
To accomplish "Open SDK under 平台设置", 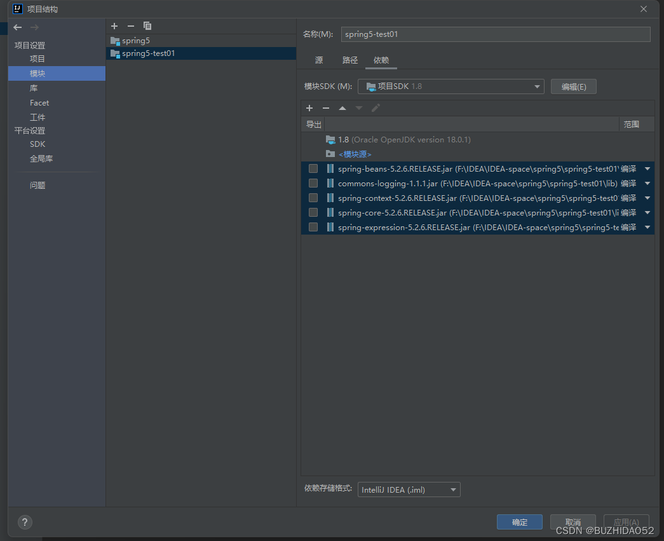I will pyautogui.click(x=37, y=144).
